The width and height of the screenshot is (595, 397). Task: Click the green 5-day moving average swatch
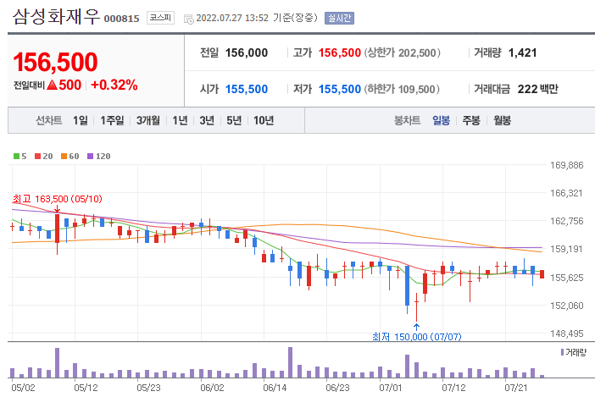click(16, 156)
